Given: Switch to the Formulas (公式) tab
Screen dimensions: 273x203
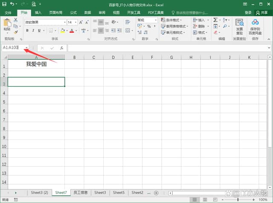Looking at the screenshot, I should point(73,12).
